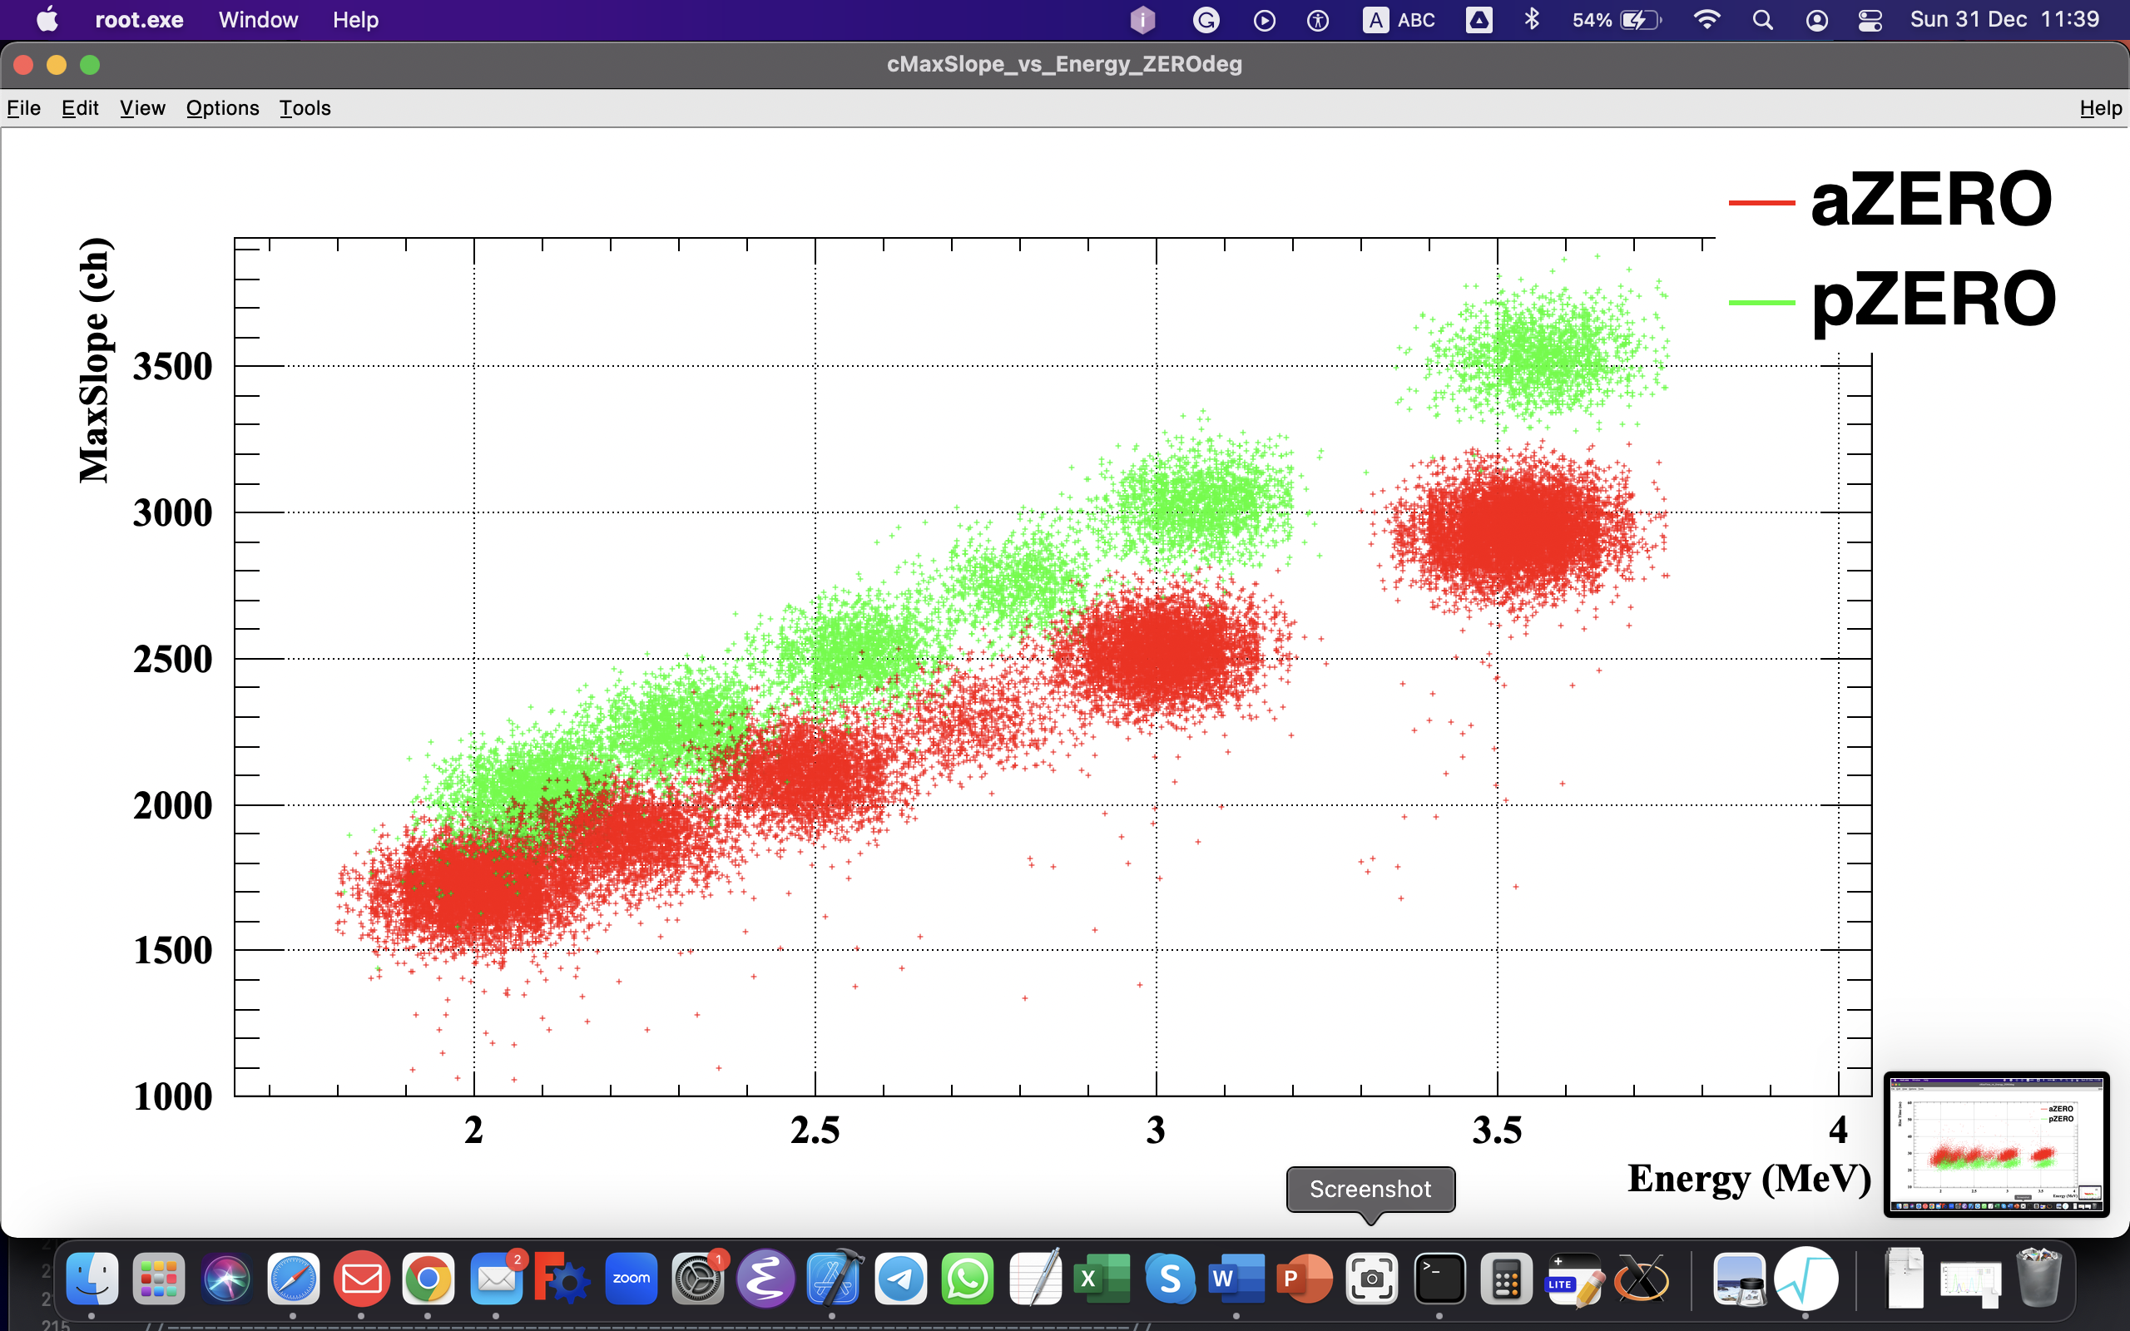Toggle Bluetooth from the menu bar icon
The width and height of the screenshot is (2130, 1331).
(x=1532, y=20)
